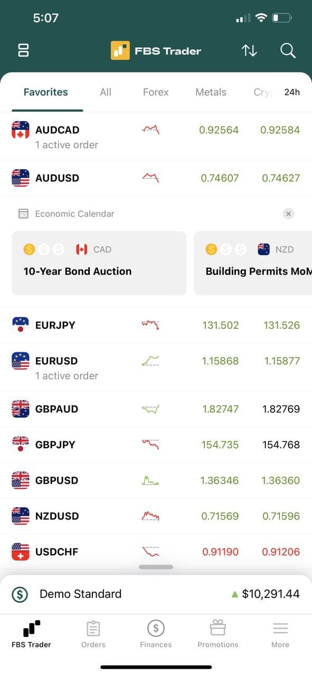Open the sort arrows icon
Screen dimensions: 312x675
tap(249, 50)
